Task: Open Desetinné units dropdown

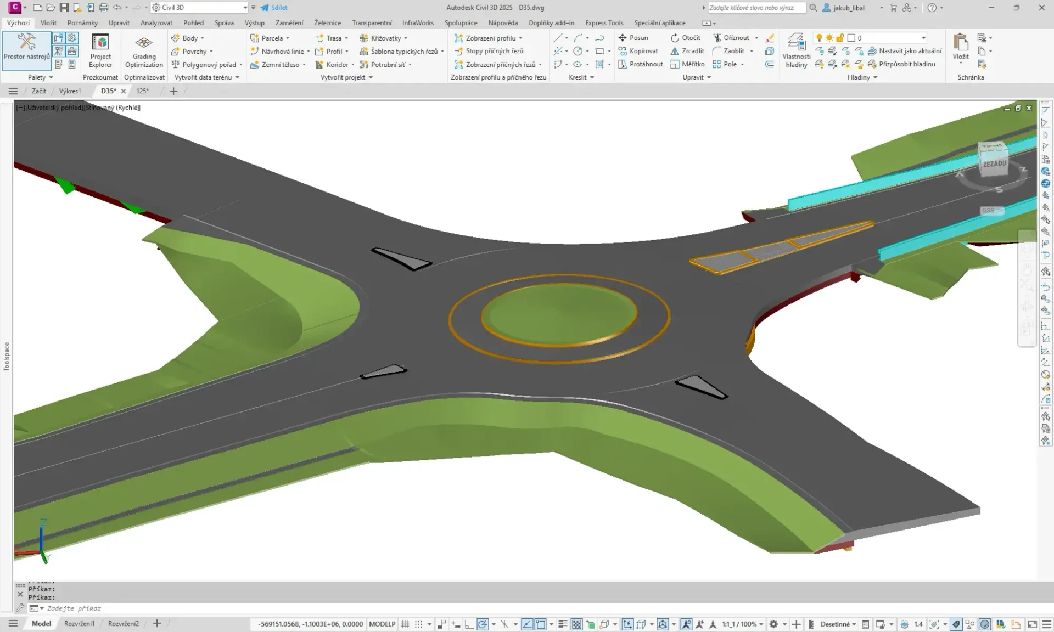Action: click(838, 624)
